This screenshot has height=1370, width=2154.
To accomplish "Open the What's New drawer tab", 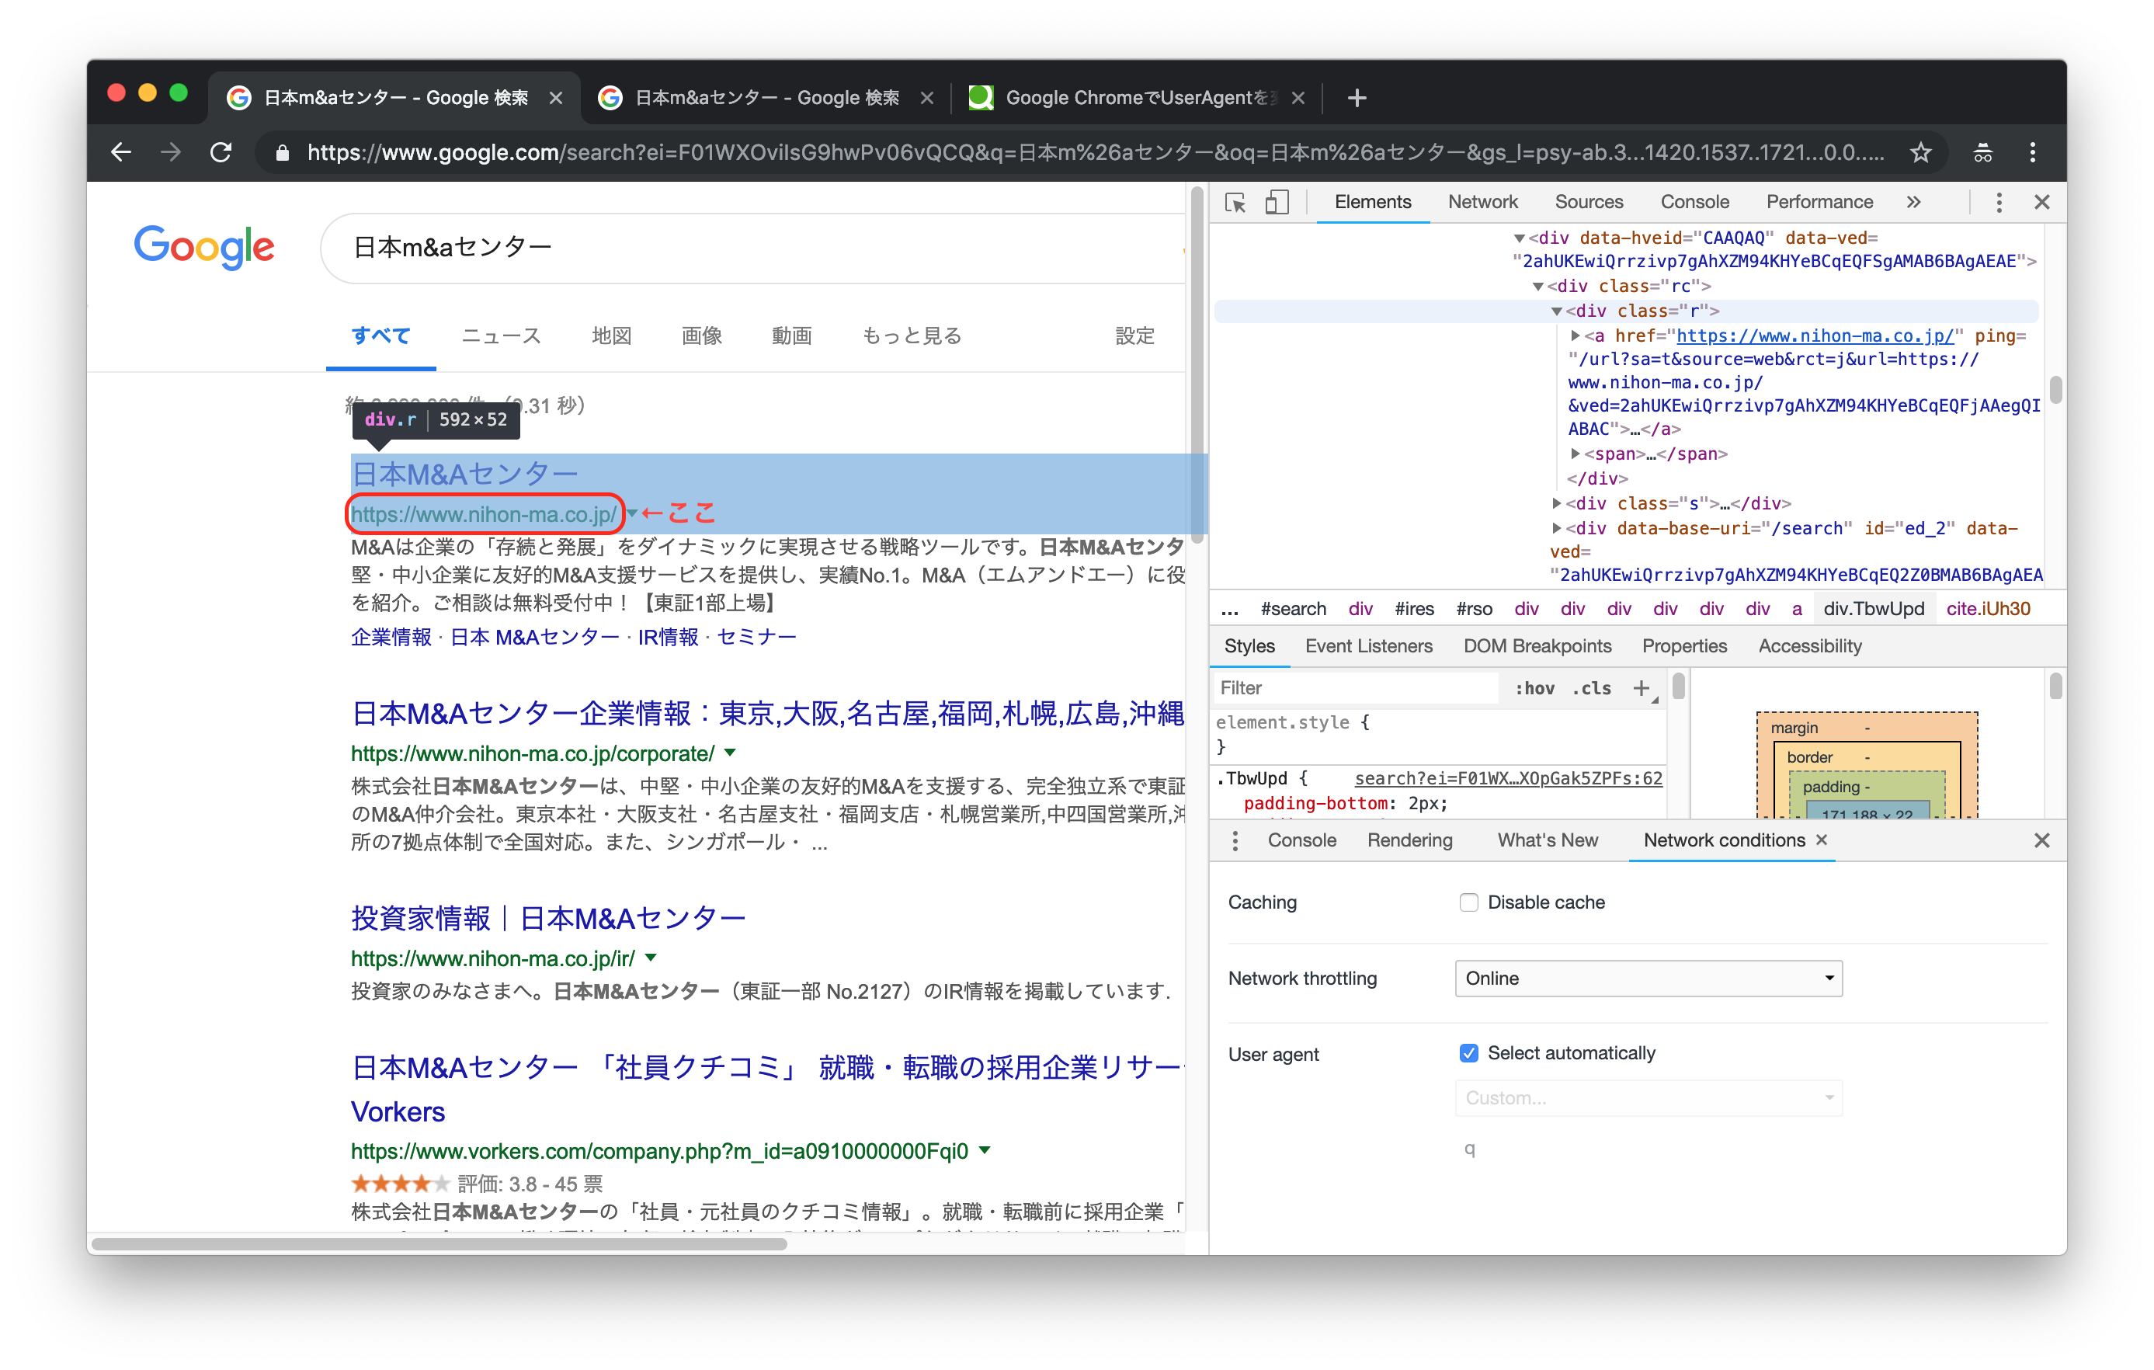I will point(1548,840).
